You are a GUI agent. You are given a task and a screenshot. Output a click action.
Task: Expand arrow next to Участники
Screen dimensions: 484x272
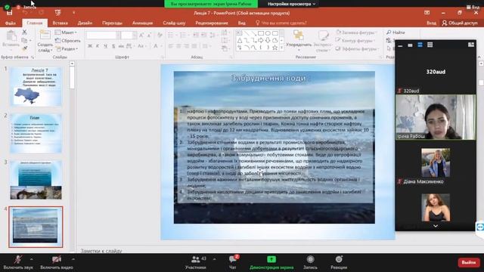pyautogui.click(x=215, y=259)
